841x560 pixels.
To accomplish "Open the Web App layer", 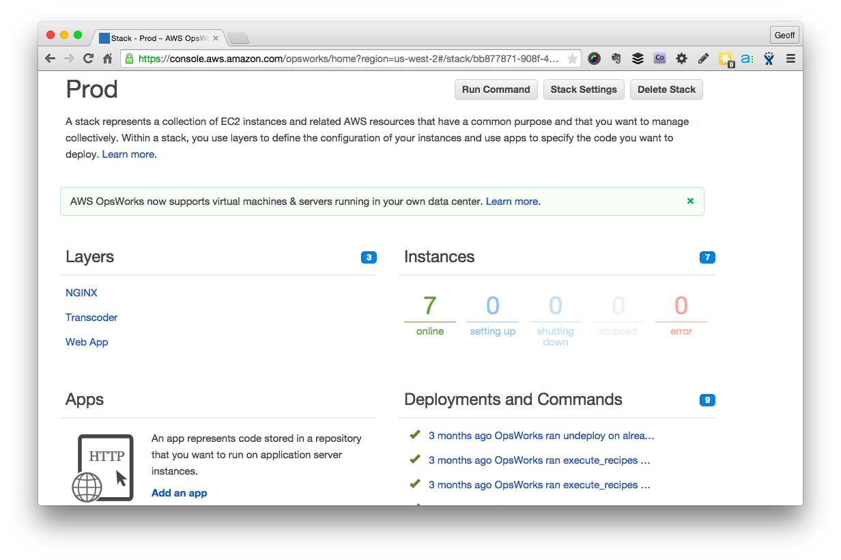I will pyautogui.click(x=87, y=342).
